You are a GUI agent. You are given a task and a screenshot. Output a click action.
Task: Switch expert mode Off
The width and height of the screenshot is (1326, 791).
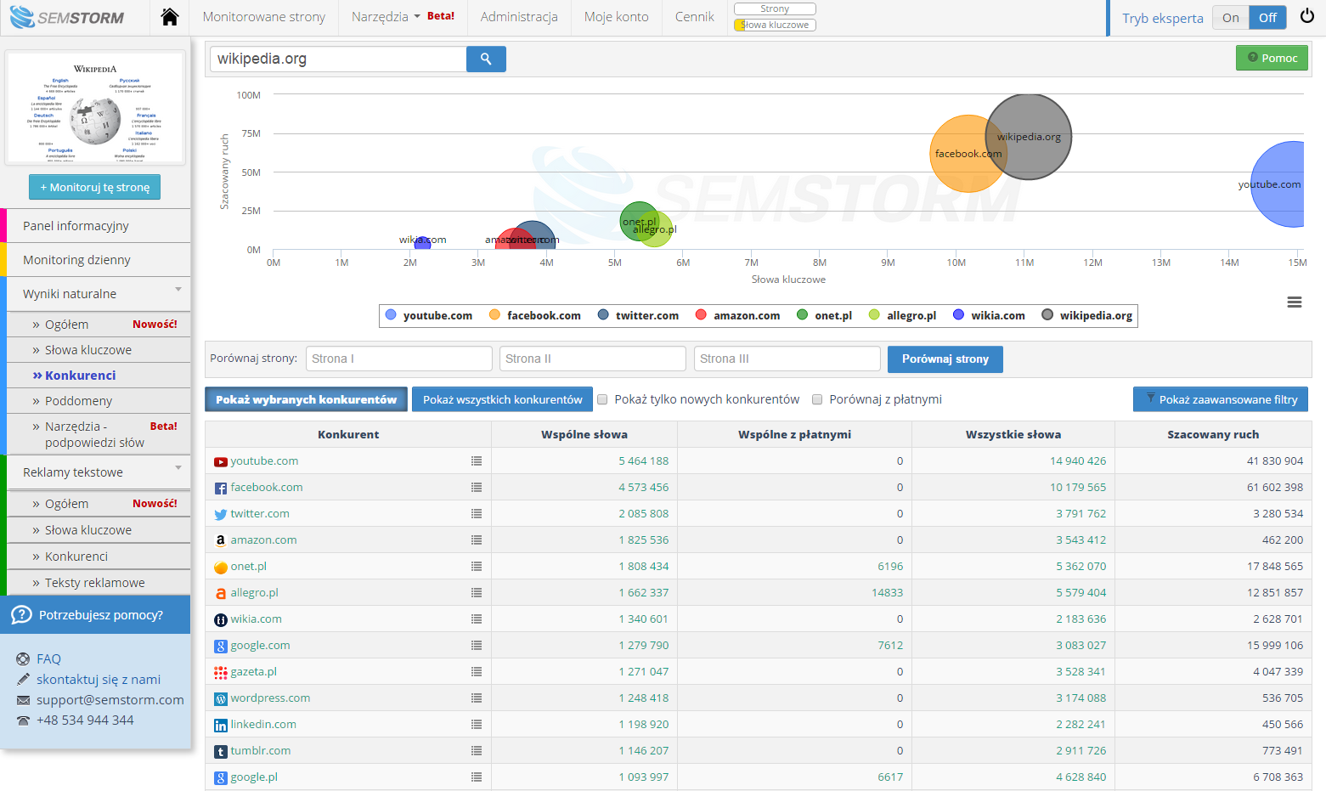pyautogui.click(x=1267, y=18)
